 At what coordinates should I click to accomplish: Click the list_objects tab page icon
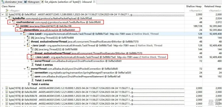(43, 2)
